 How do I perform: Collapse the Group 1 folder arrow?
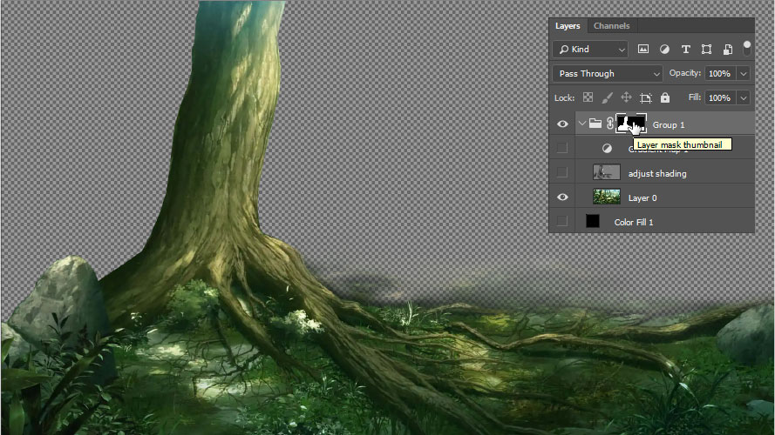(581, 124)
